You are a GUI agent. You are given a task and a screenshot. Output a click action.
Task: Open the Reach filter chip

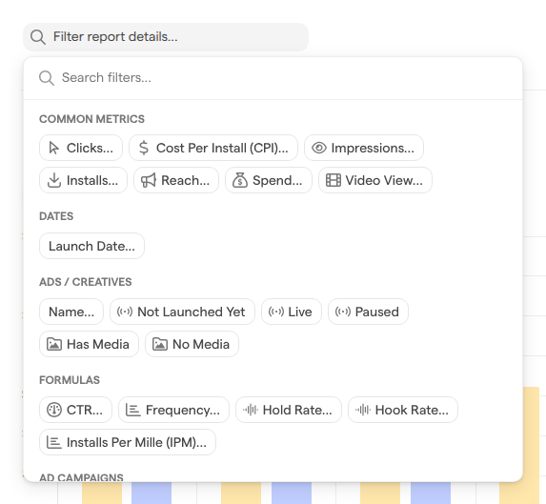coord(176,180)
